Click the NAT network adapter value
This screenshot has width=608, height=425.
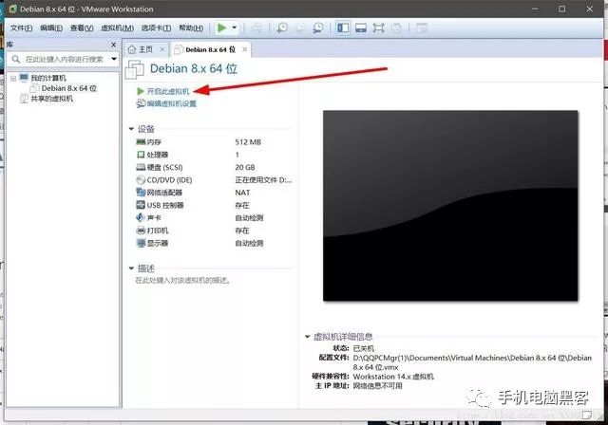click(x=242, y=193)
